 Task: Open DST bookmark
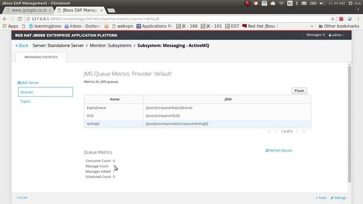[x=232, y=26]
